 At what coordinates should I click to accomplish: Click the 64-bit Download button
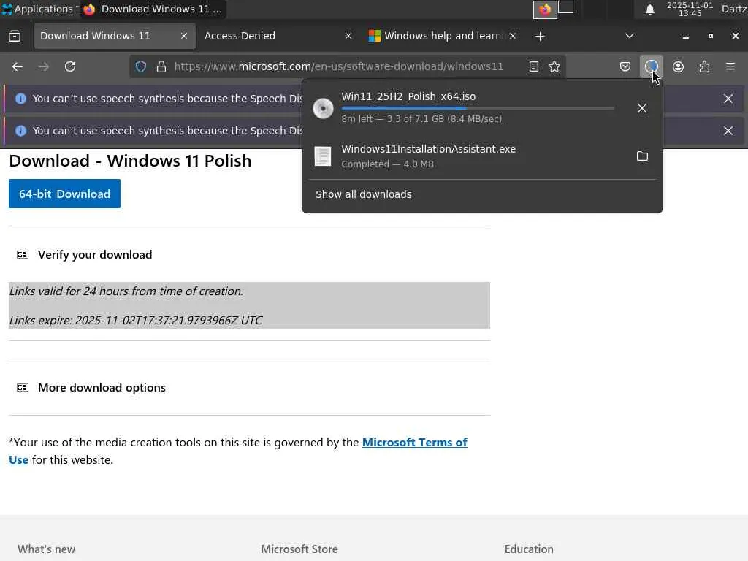tap(64, 194)
